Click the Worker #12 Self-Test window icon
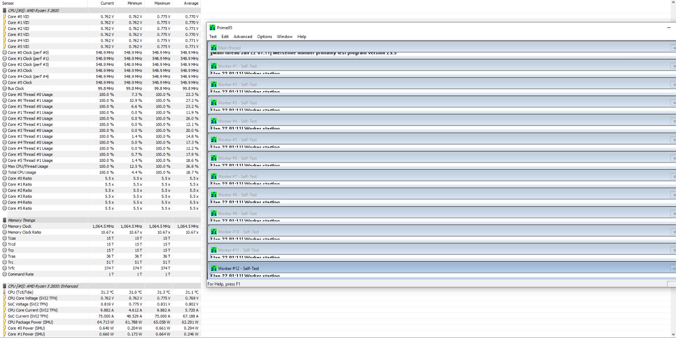Viewport: 676px width, 338px height. pos(214,268)
